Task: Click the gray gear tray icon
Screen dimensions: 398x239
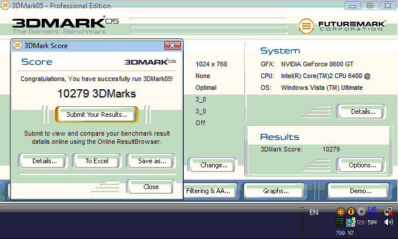Action: point(361,211)
